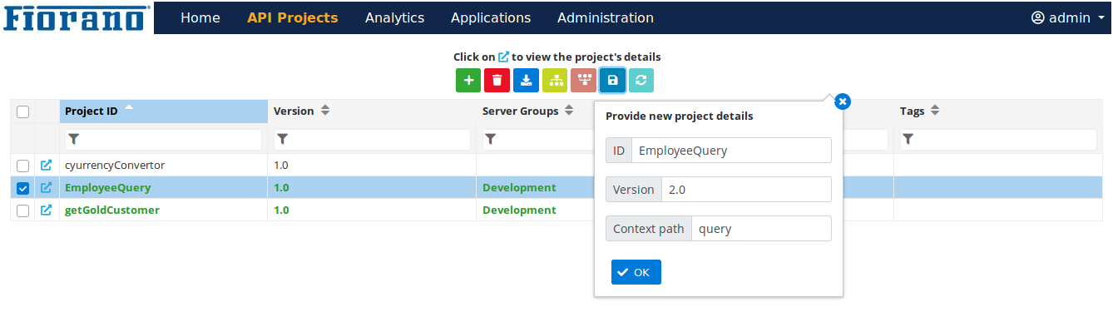Open cyurrencyConvertor details via its link icon
The image size is (1113, 322).
pos(47,165)
